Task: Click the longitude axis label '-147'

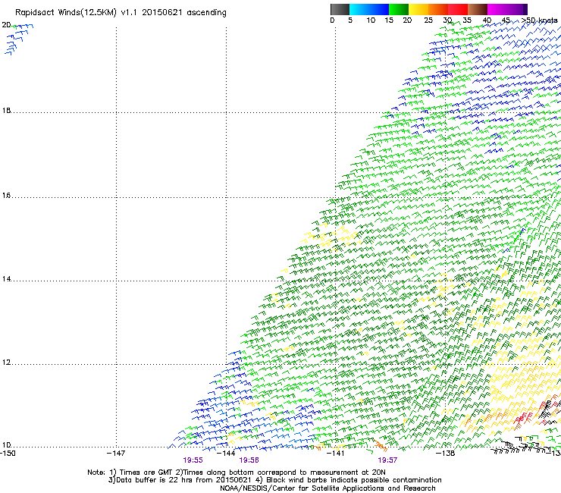Action: tap(116, 454)
